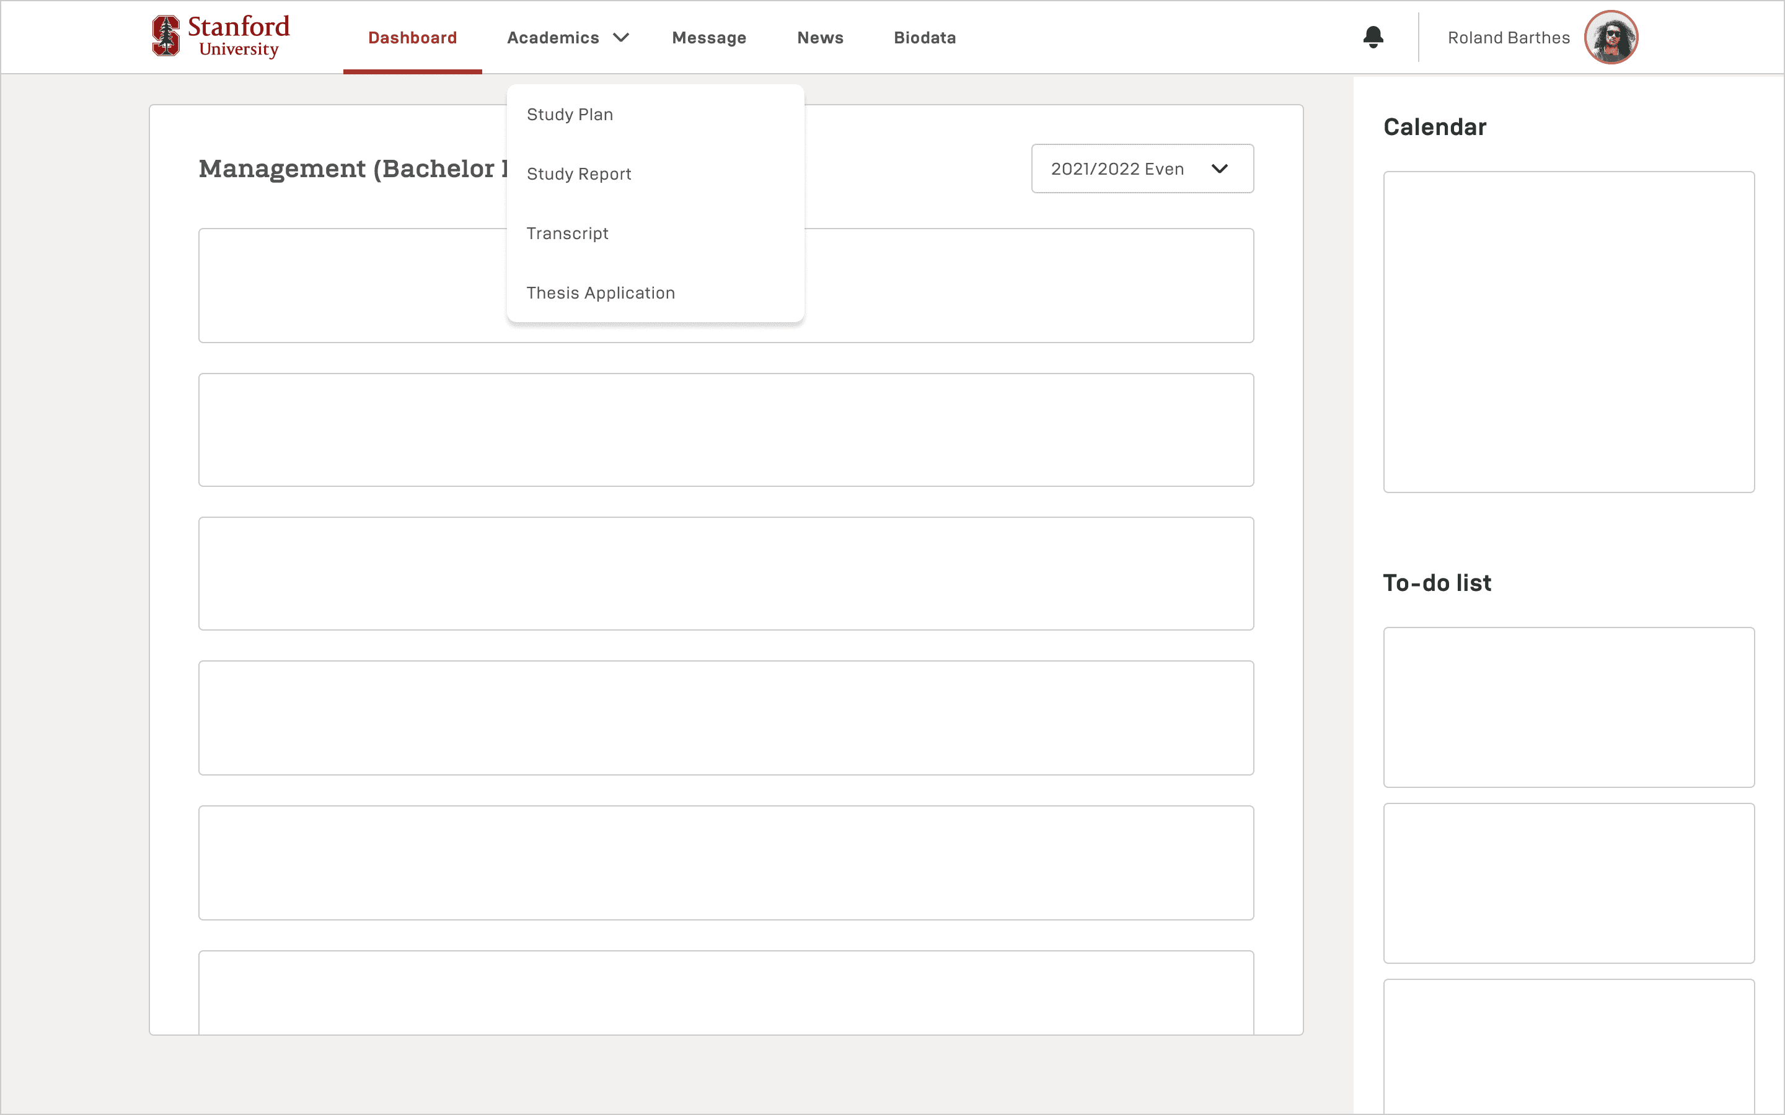The image size is (1785, 1115).
Task: Click the notification bell icon
Action: coord(1373,37)
